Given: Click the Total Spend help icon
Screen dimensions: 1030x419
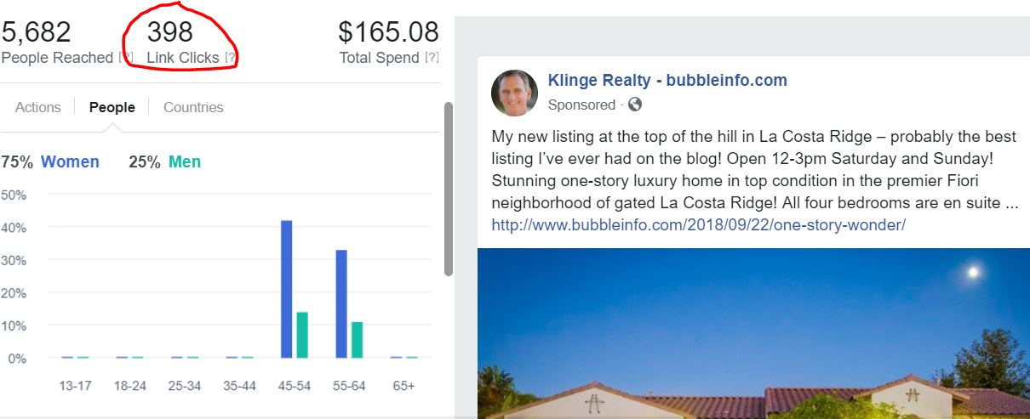Looking at the screenshot, I should pos(432,58).
